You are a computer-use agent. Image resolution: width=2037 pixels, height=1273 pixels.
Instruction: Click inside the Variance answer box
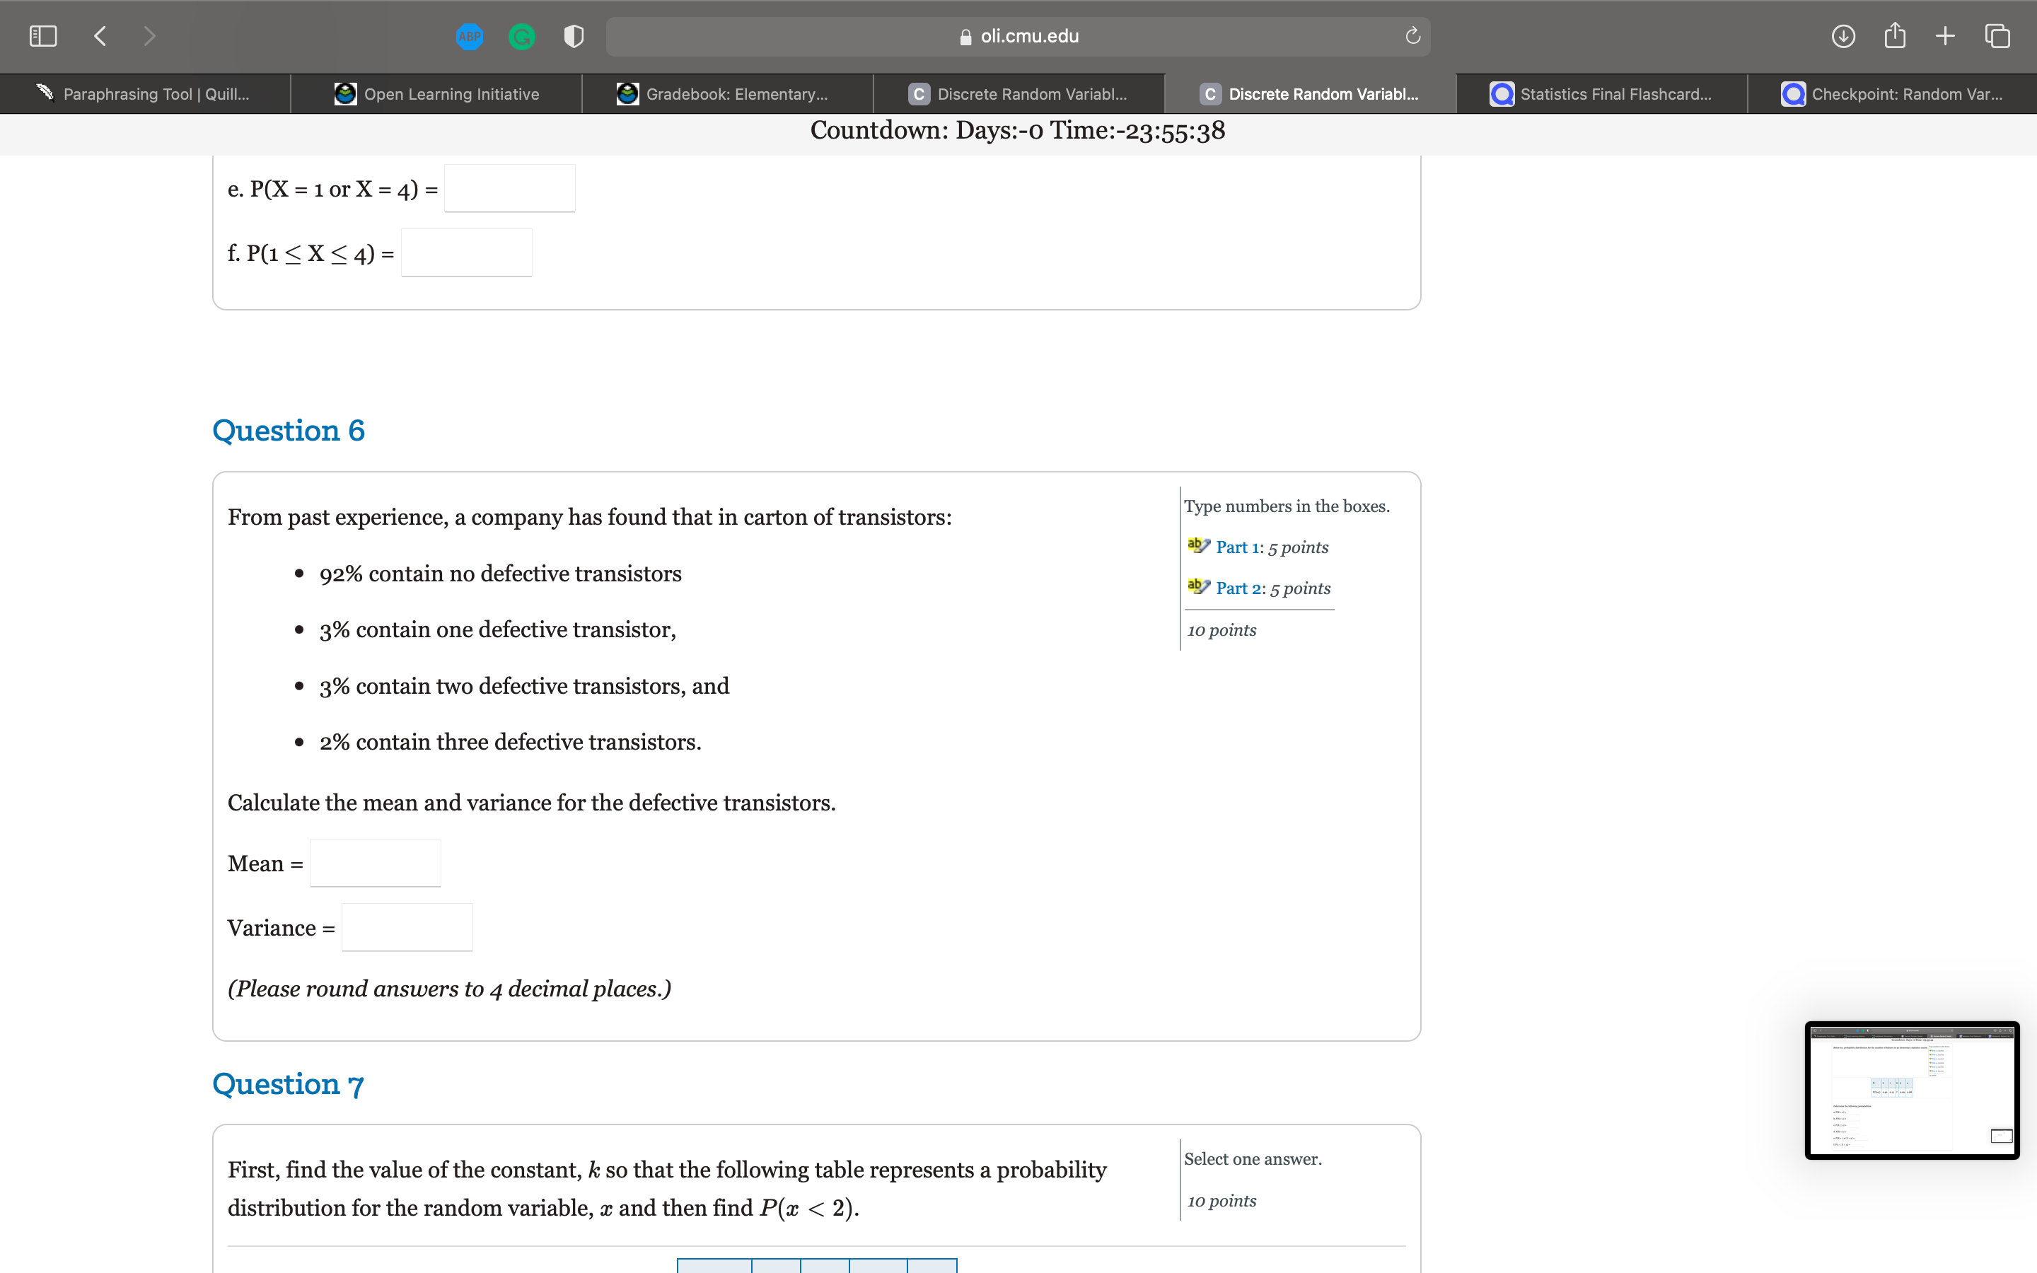pos(407,926)
